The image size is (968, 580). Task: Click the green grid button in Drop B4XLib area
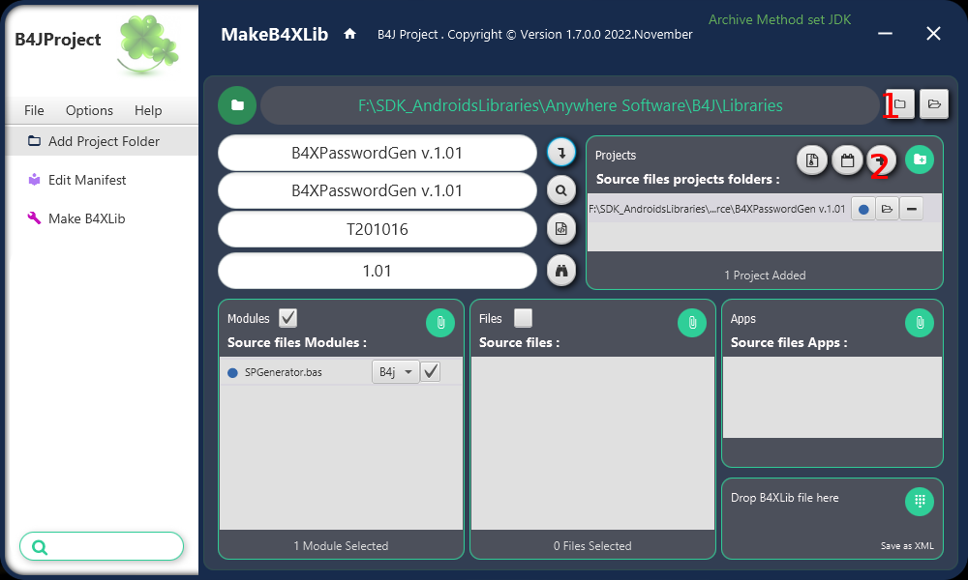(x=920, y=501)
